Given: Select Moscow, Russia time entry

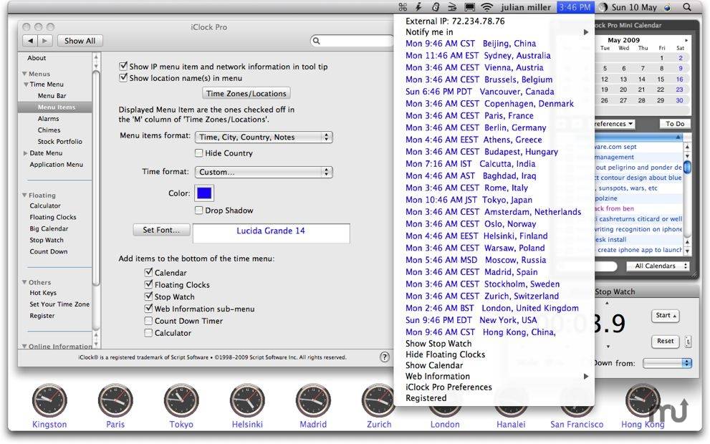Looking at the screenshot, I should point(476,260).
